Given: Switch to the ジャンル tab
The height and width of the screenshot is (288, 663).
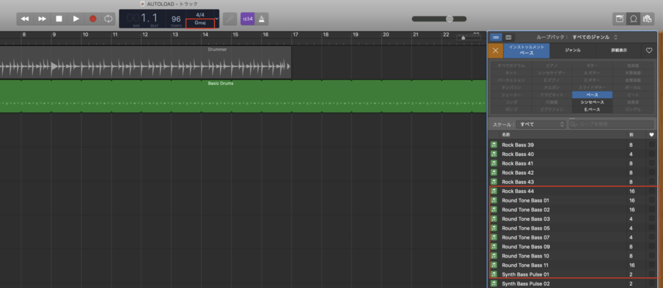Looking at the screenshot, I should click(x=572, y=50).
